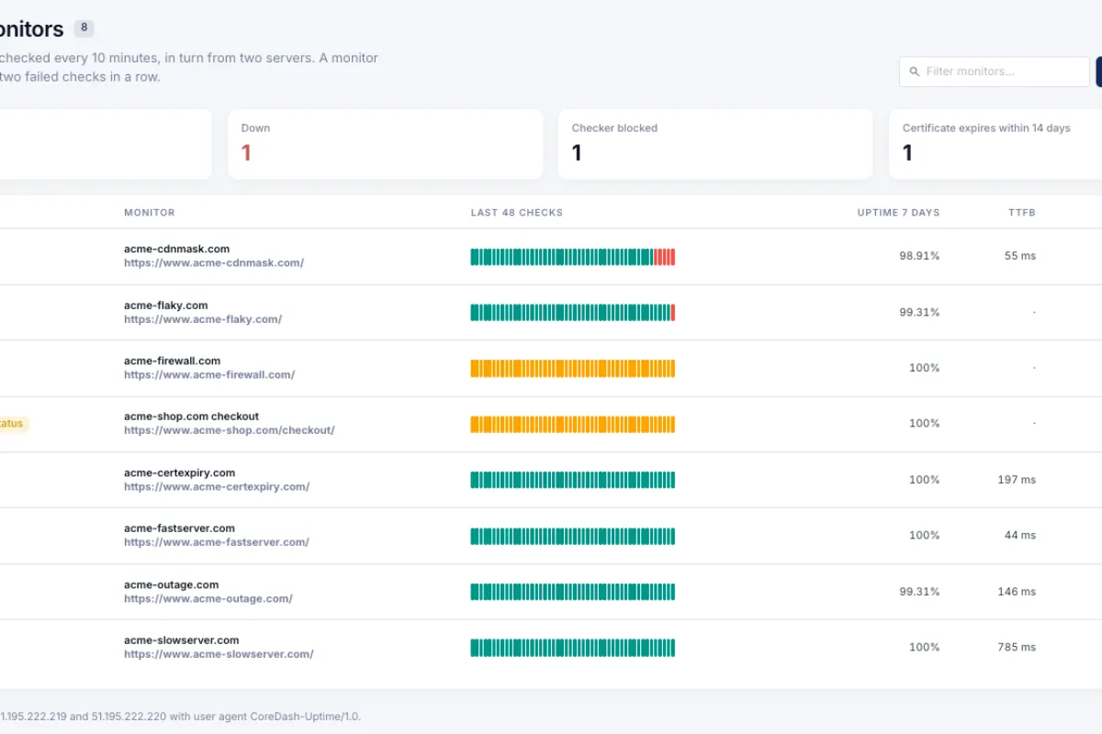Click the 99.31% uptime for acme-outage.com
Viewport: 1102px width, 734px height.
(919, 592)
